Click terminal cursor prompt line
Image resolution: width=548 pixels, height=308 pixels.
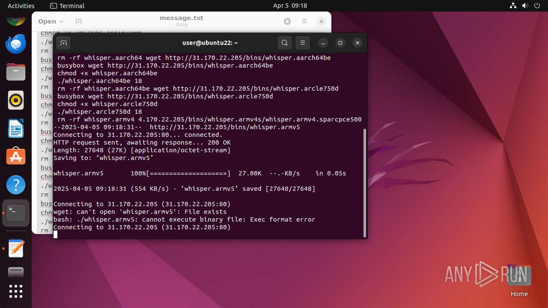(55, 234)
